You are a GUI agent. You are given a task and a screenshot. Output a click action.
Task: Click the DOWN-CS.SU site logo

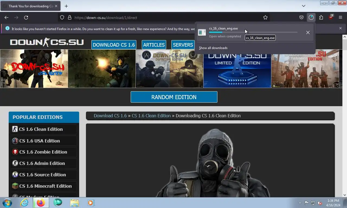coord(47,43)
